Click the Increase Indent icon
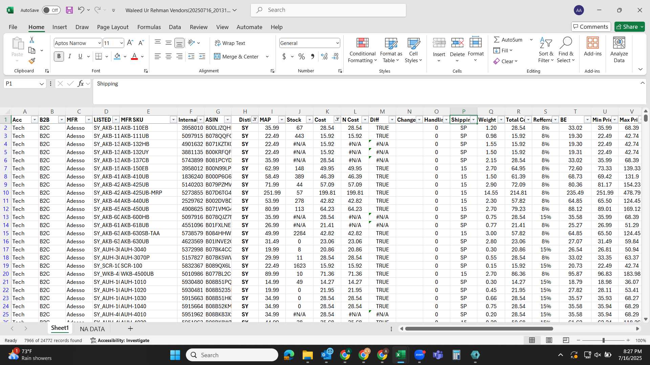This screenshot has width=650, height=365. pos(202,56)
